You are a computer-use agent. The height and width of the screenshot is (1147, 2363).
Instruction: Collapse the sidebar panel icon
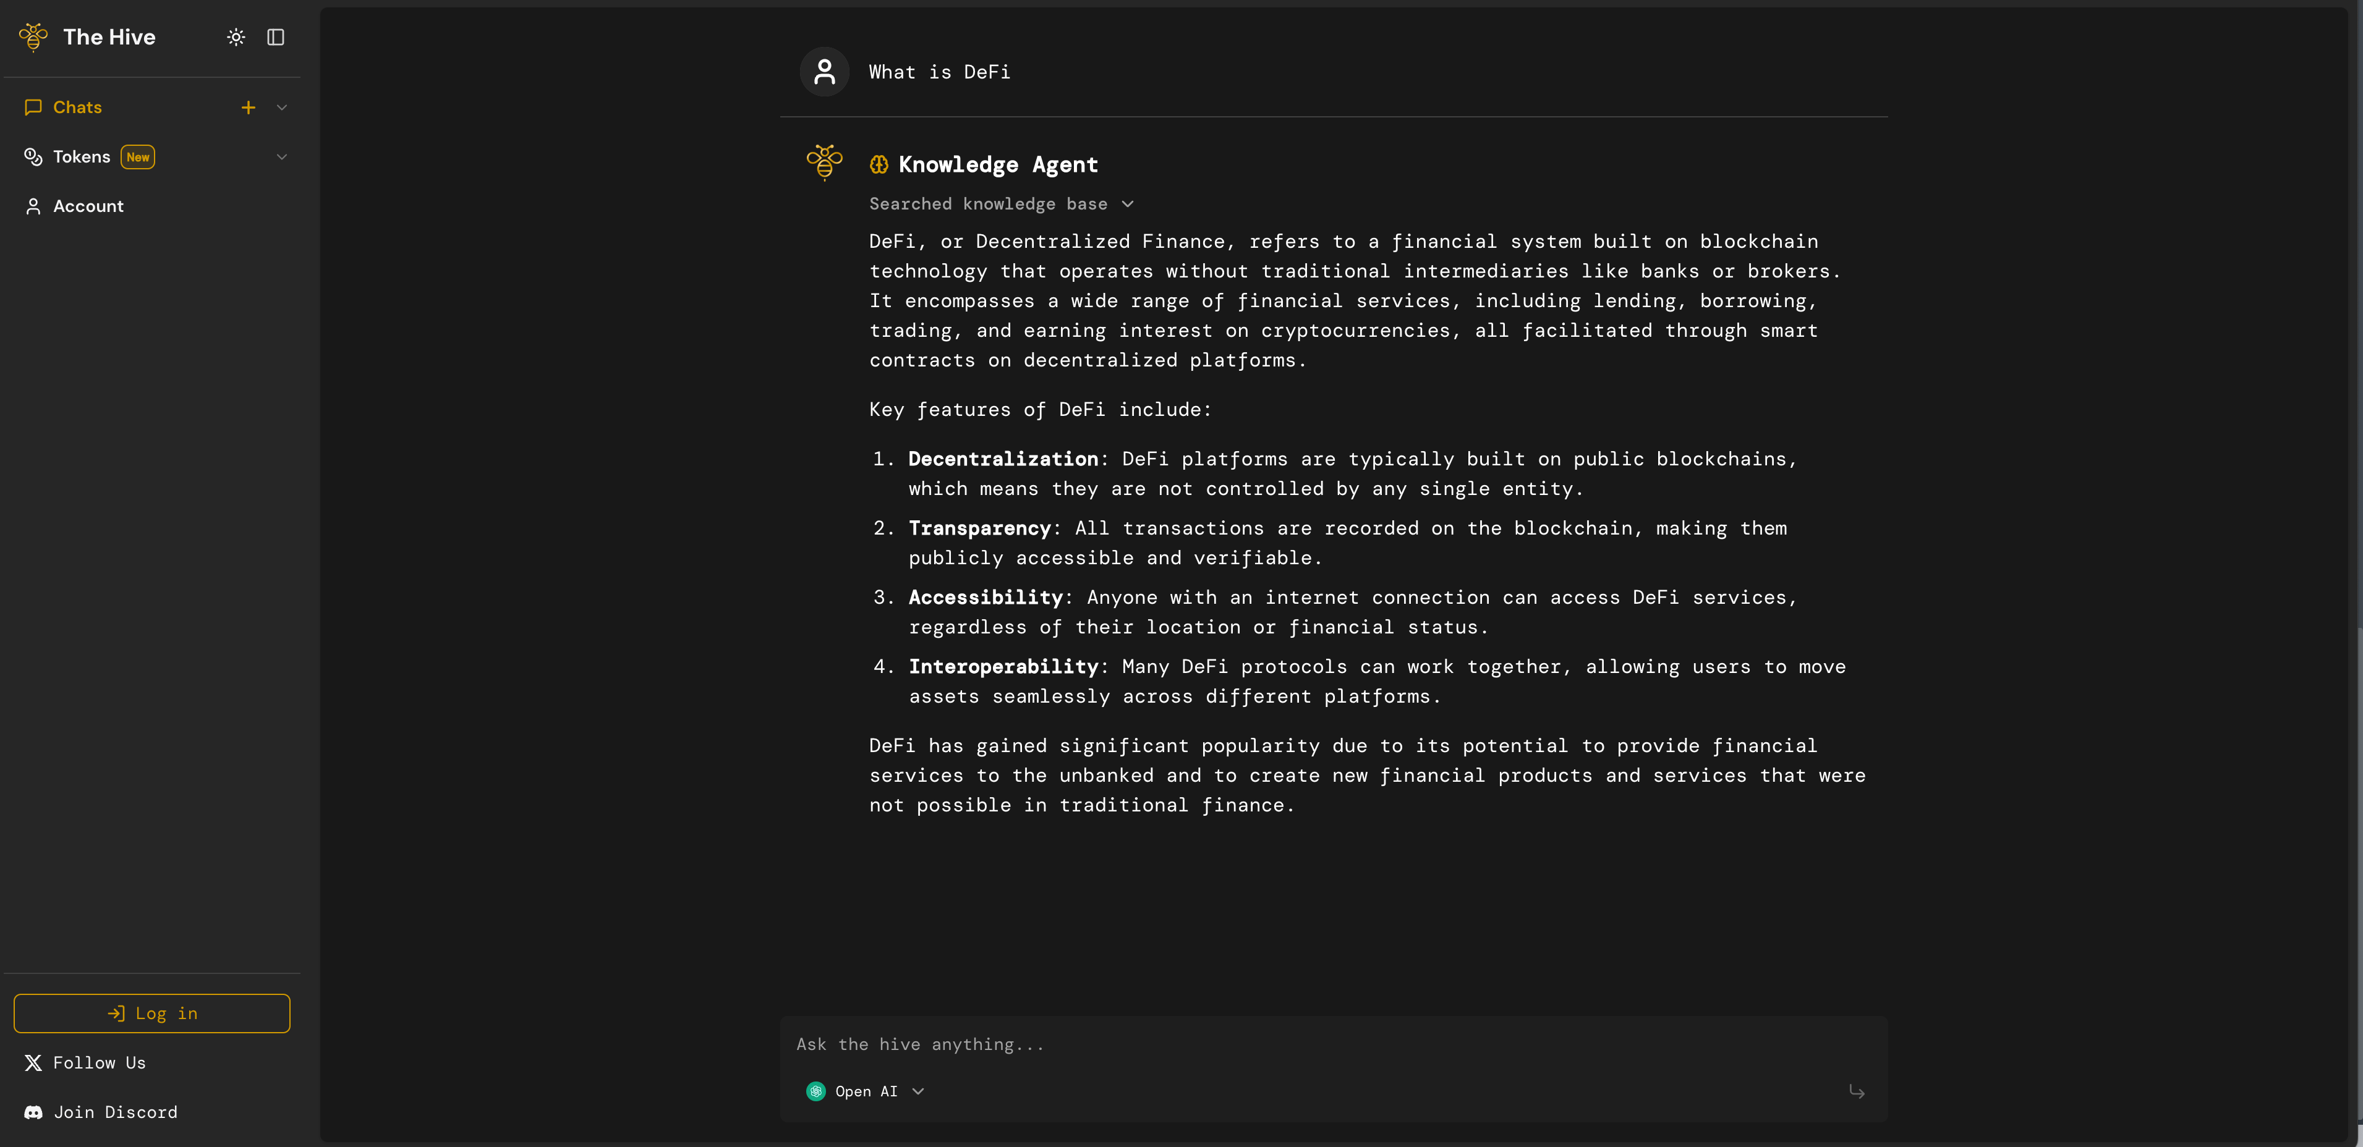(275, 36)
